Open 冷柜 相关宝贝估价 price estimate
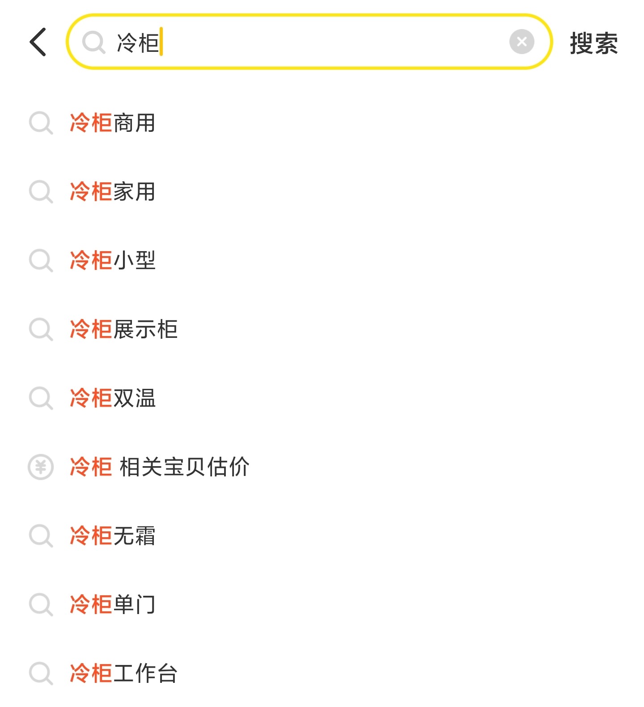Image resolution: width=644 pixels, height=707 pixels. (x=160, y=467)
